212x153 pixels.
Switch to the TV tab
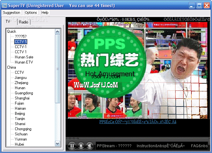8,21
